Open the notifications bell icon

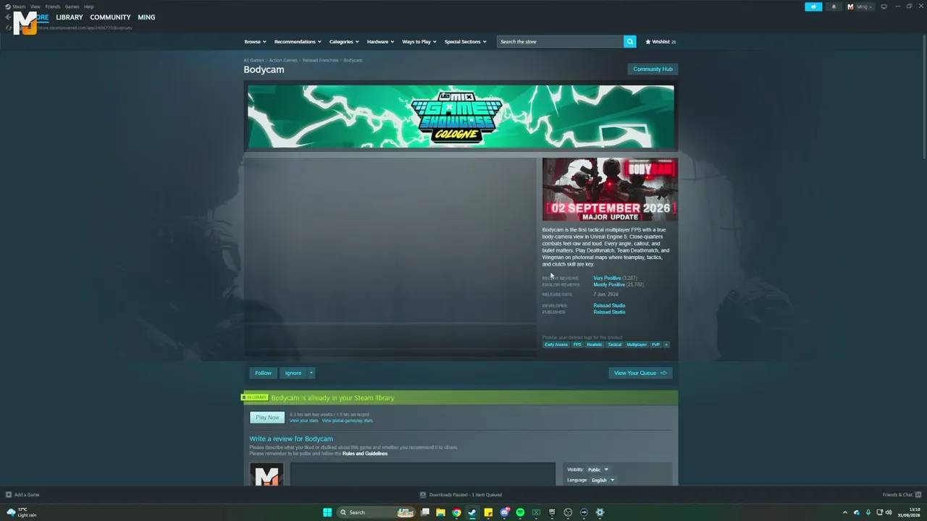click(x=833, y=7)
